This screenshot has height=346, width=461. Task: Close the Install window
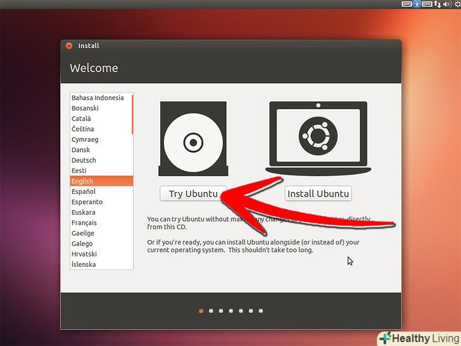pyautogui.click(x=69, y=46)
